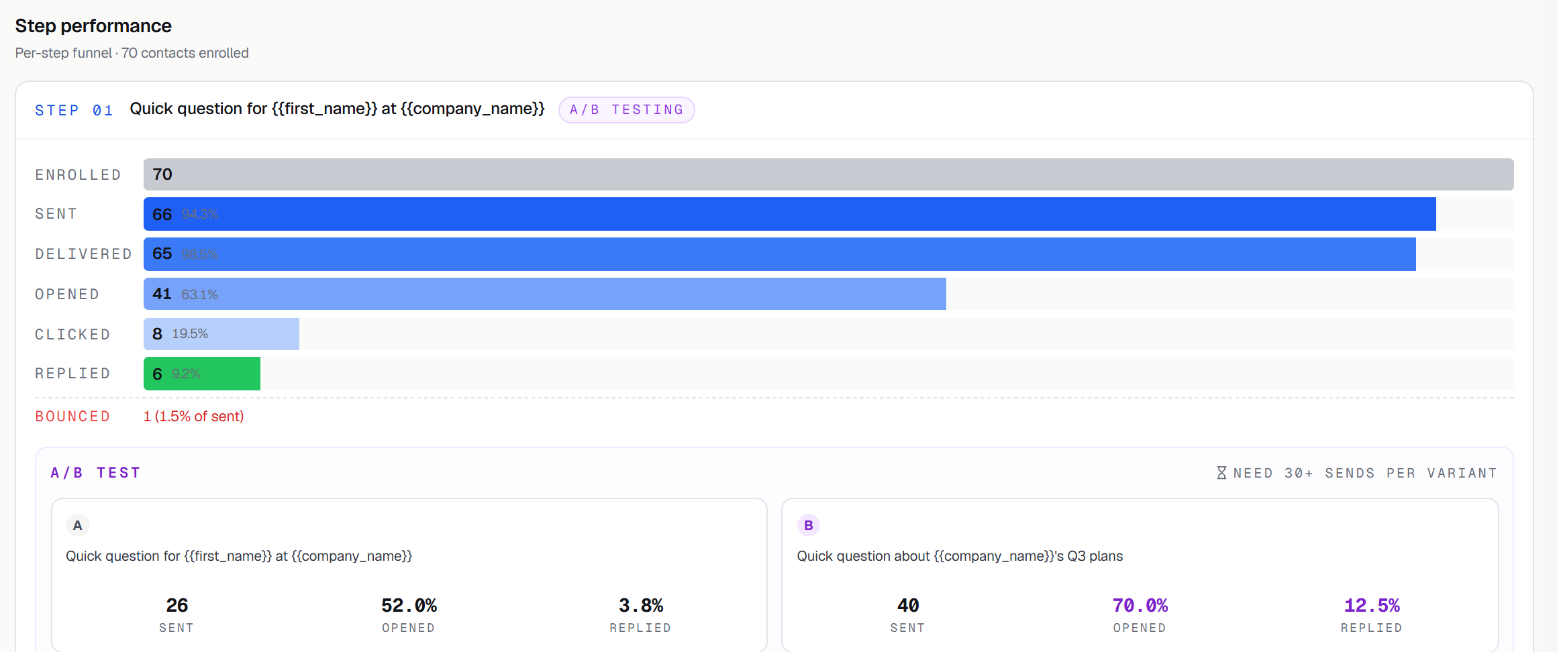
Task: Click variant A opened rate 52.0%
Action: point(409,606)
